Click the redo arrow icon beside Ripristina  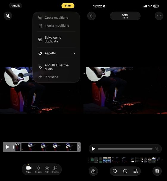(x=40, y=77)
